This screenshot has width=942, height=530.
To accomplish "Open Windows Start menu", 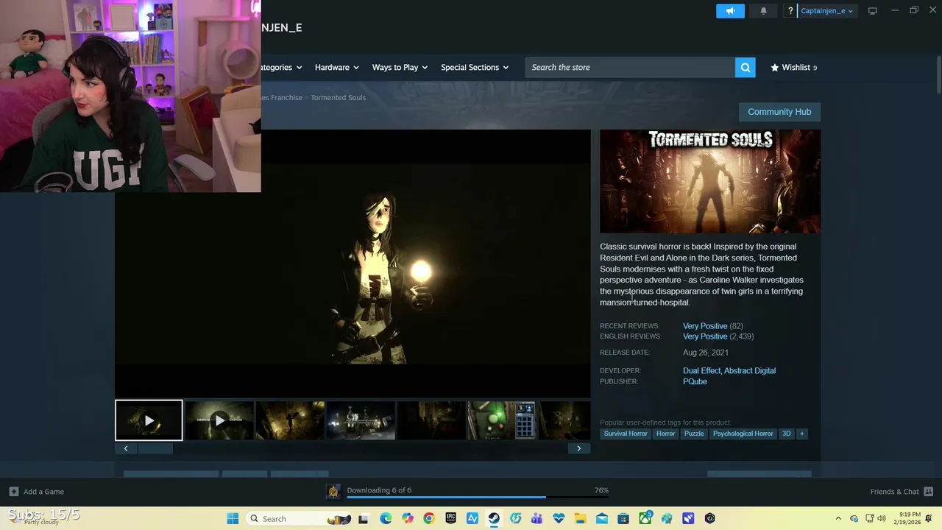I will coord(233,518).
